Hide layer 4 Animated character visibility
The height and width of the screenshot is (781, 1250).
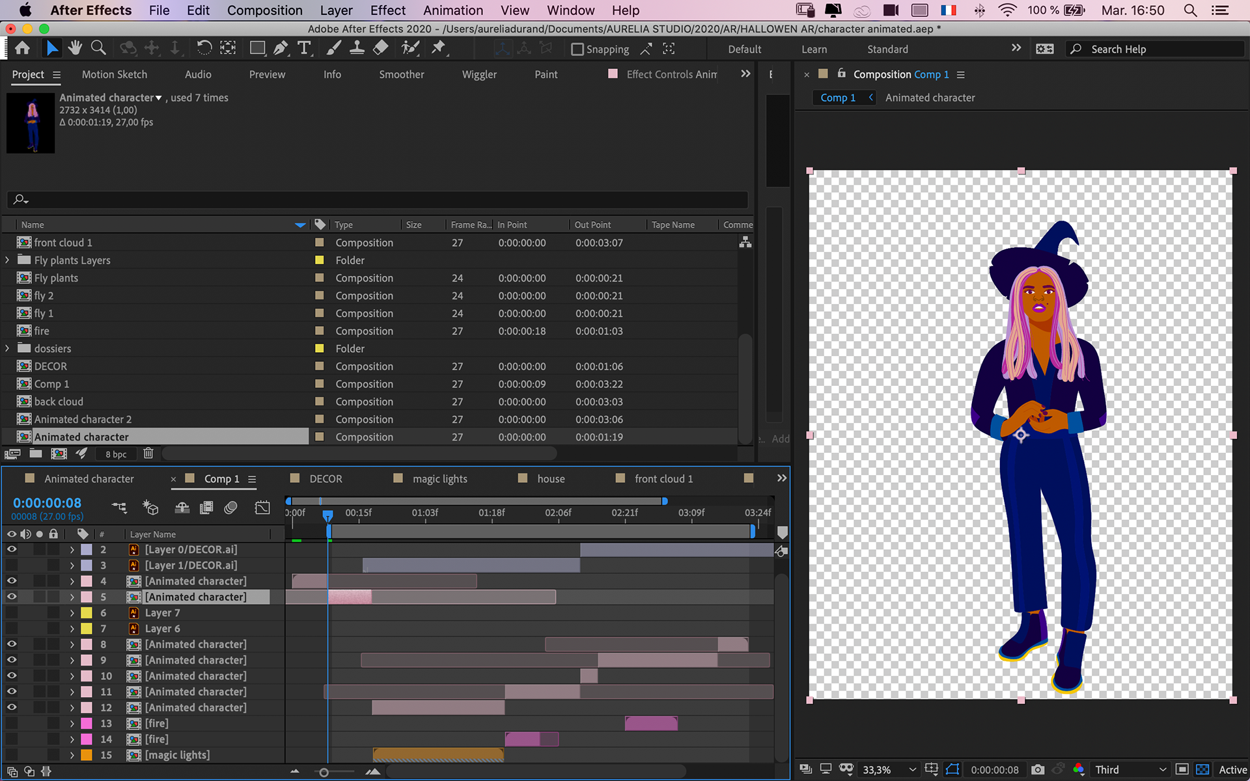(12, 581)
